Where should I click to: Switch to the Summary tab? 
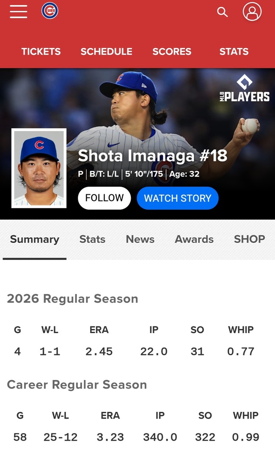35,239
